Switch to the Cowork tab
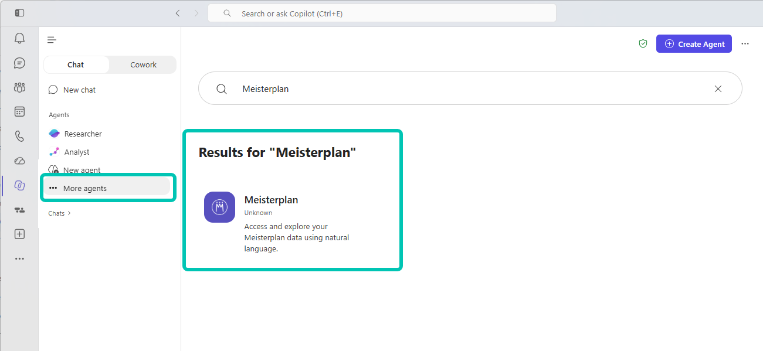 (143, 64)
